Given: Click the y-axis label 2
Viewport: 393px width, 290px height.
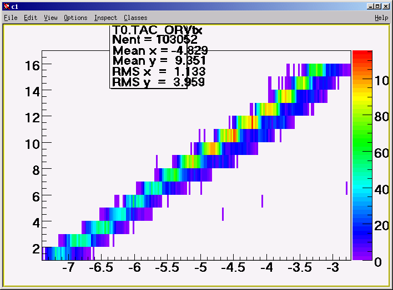Looking at the screenshot, I should pyautogui.click(x=36, y=249).
